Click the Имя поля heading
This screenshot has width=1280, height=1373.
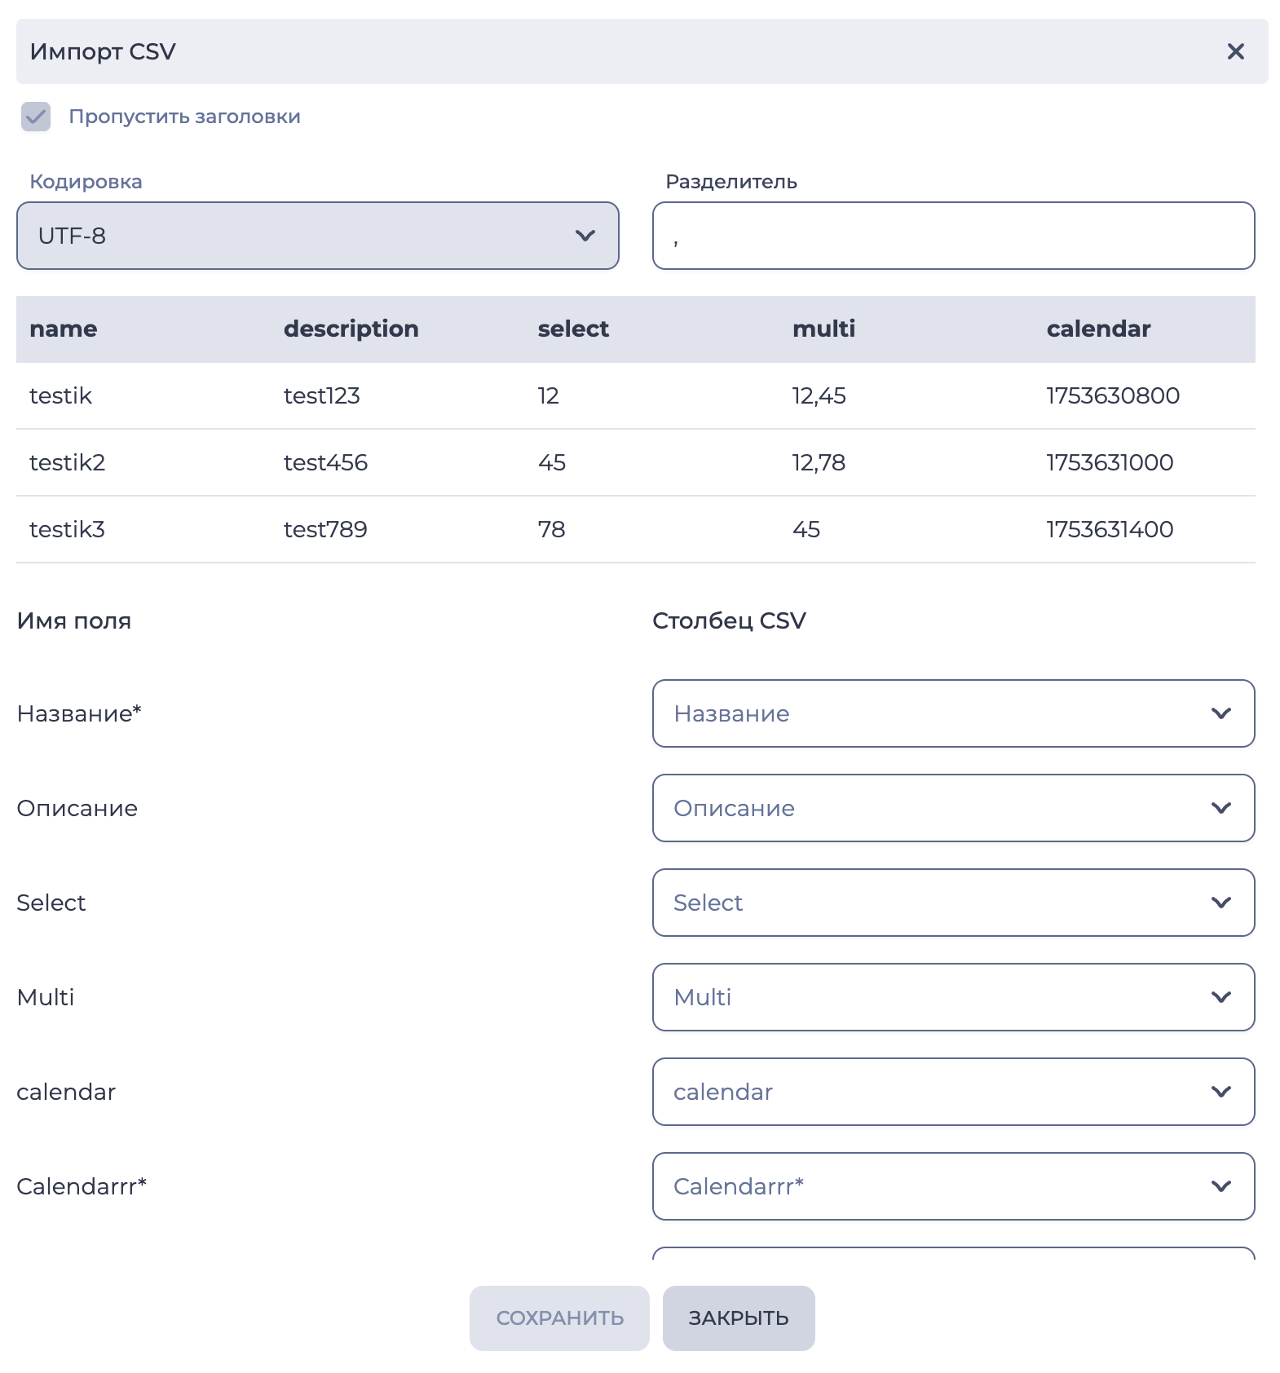coord(74,620)
